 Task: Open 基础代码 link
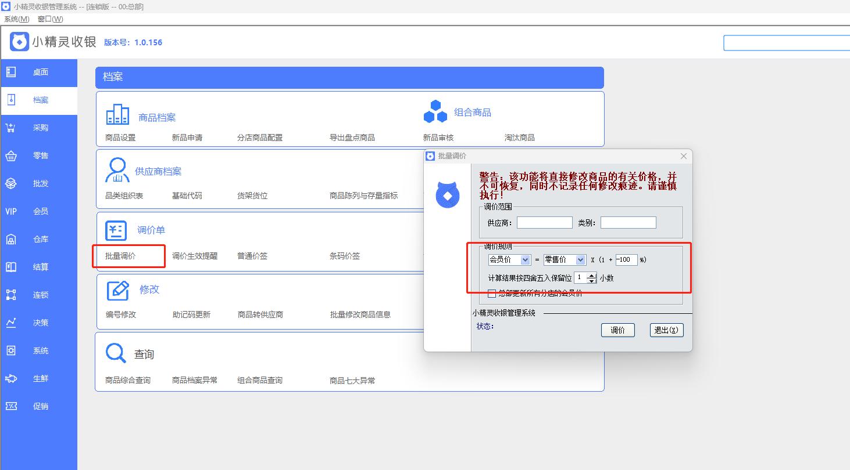187,196
